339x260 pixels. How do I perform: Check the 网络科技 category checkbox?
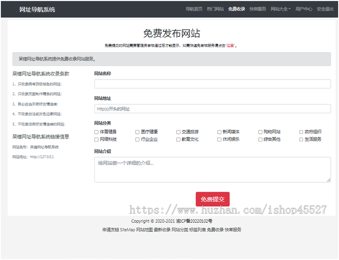[97, 139]
